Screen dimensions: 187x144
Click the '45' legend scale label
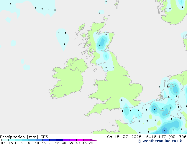[x=84, y=143]
